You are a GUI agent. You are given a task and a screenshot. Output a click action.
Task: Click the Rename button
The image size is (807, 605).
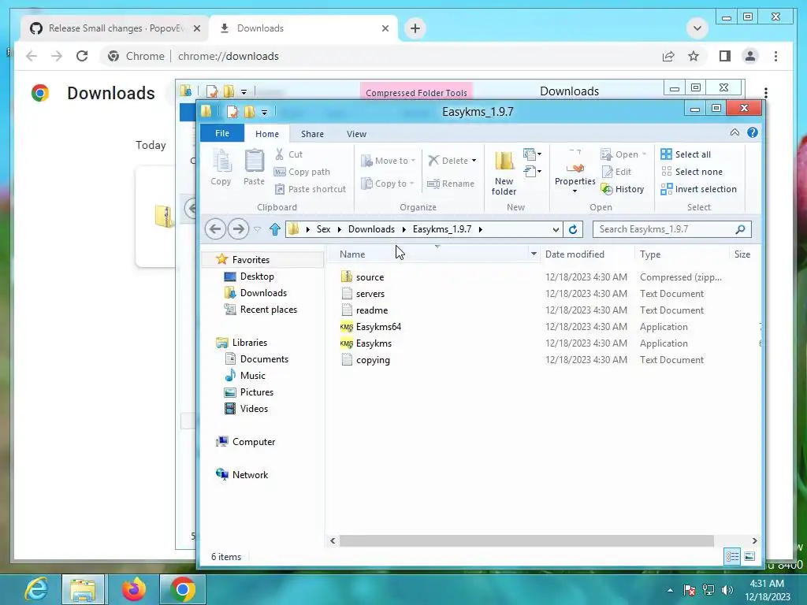pos(451,184)
